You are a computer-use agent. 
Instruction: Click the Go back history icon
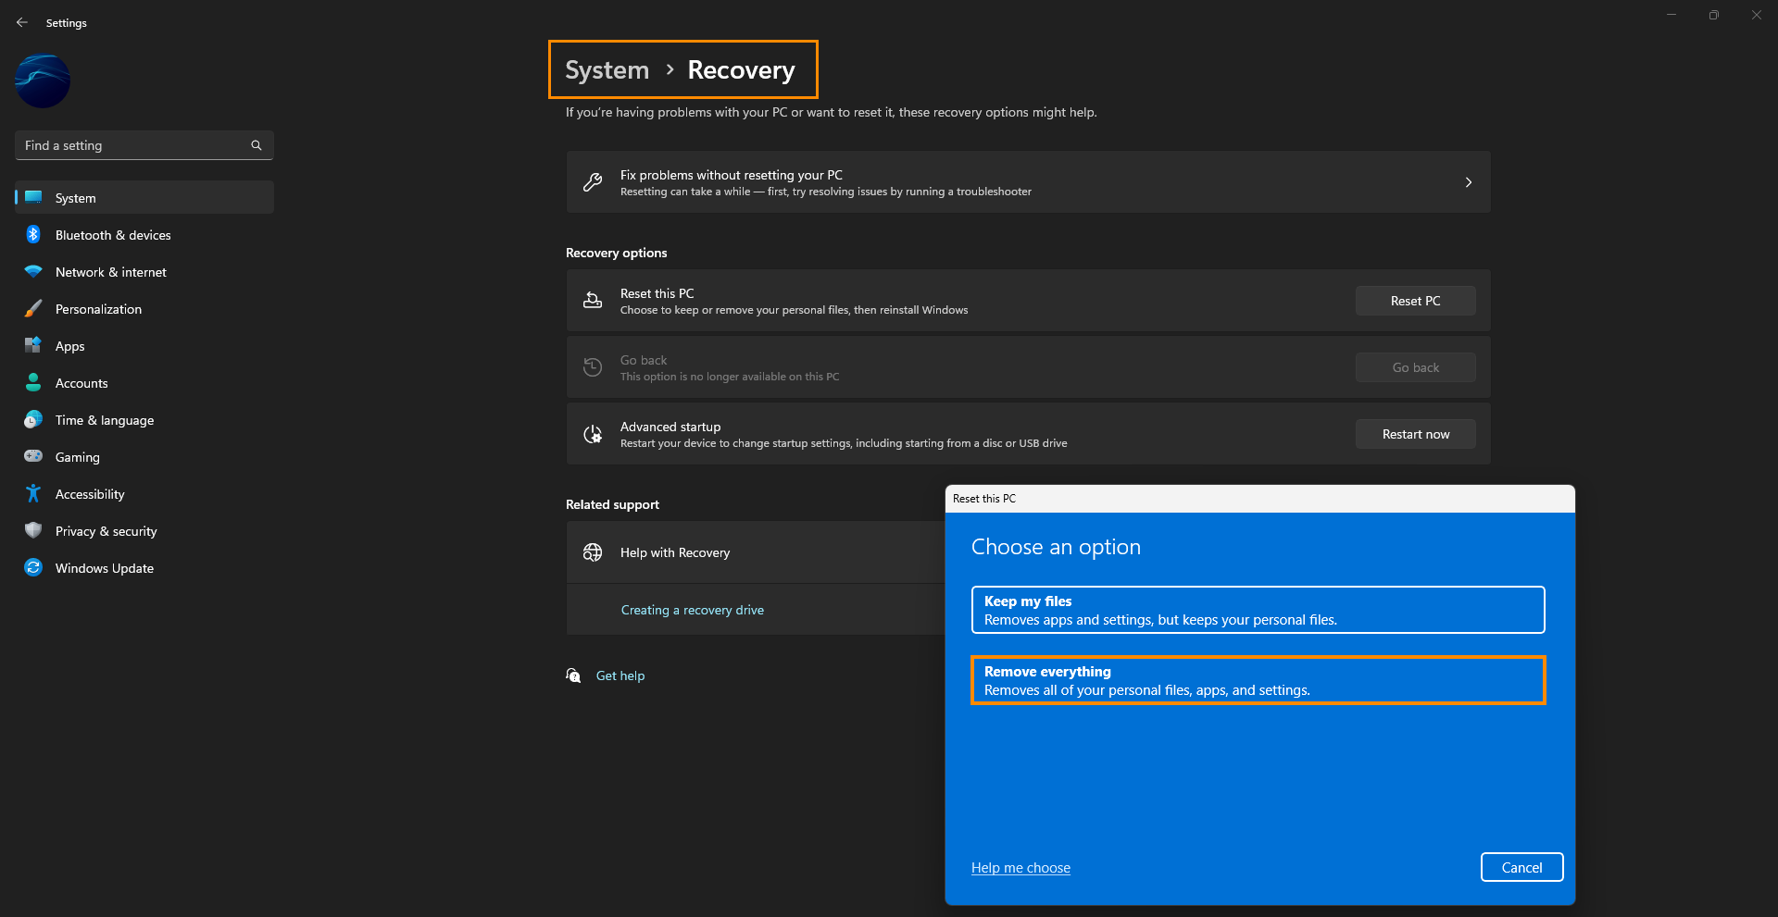(x=593, y=367)
